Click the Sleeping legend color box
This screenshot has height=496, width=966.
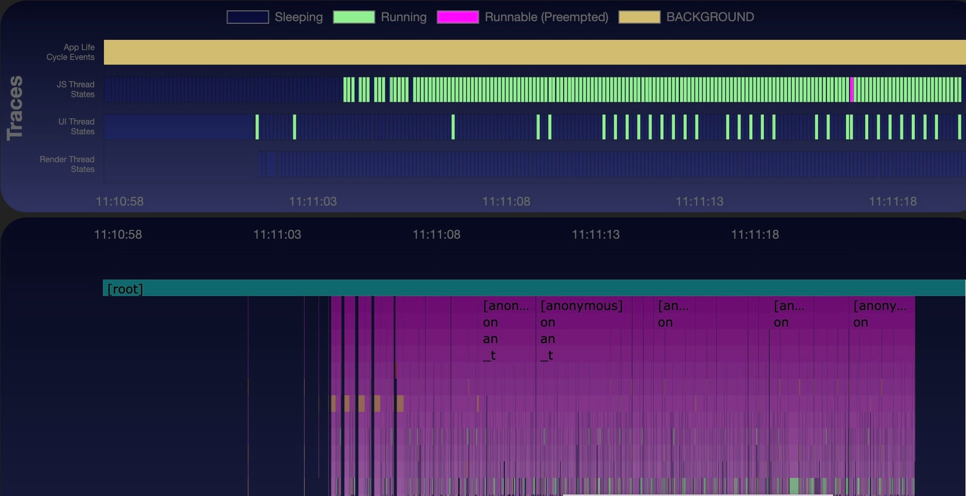tap(248, 17)
